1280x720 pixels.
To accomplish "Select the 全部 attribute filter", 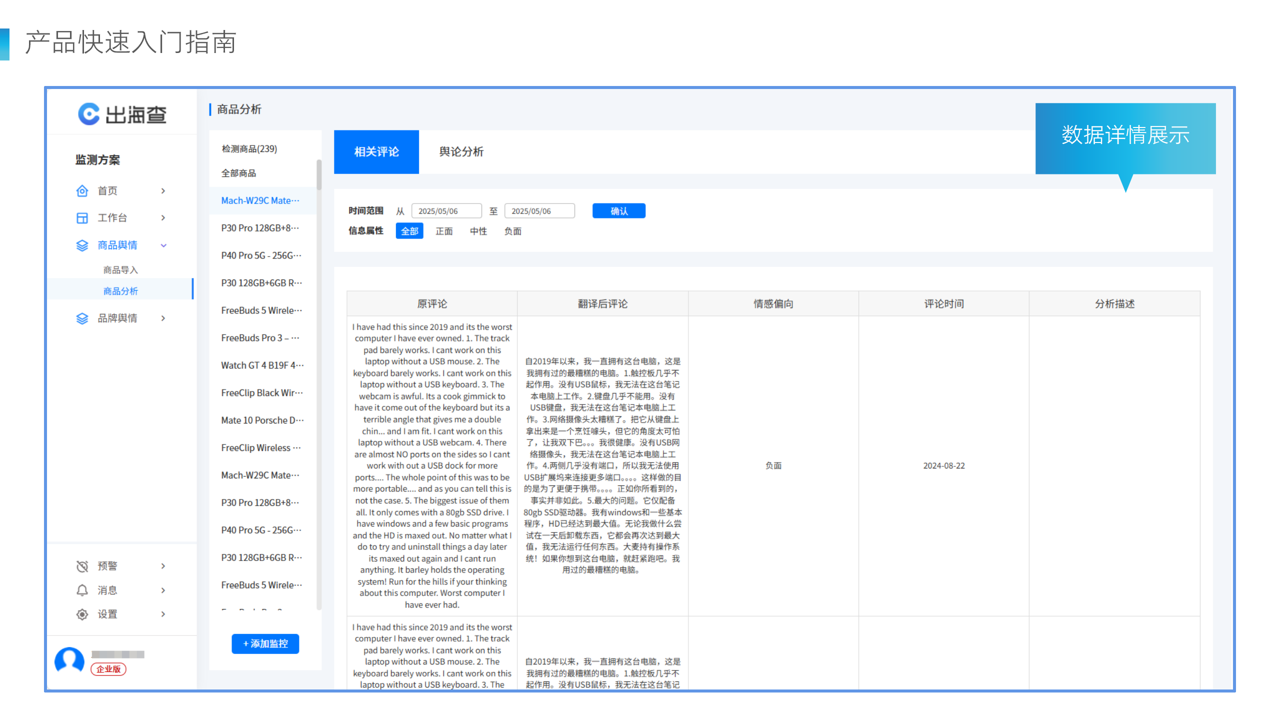I will (409, 231).
